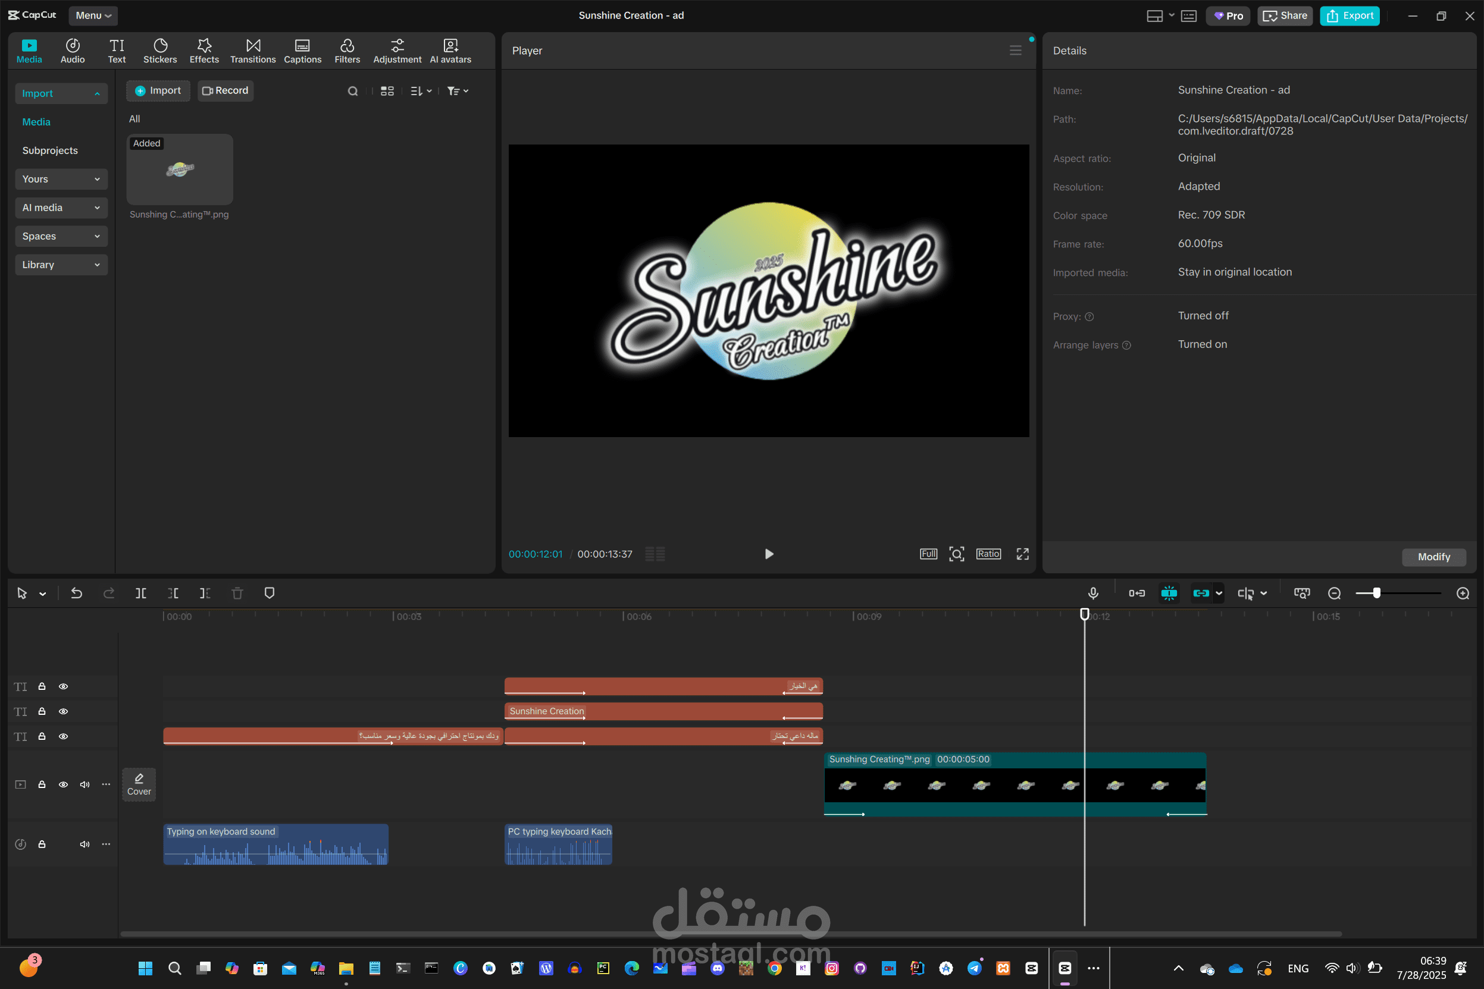Select the Typing on keyboard sound clip
The width and height of the screenshot is (1484, 989).
click(275, 844)
